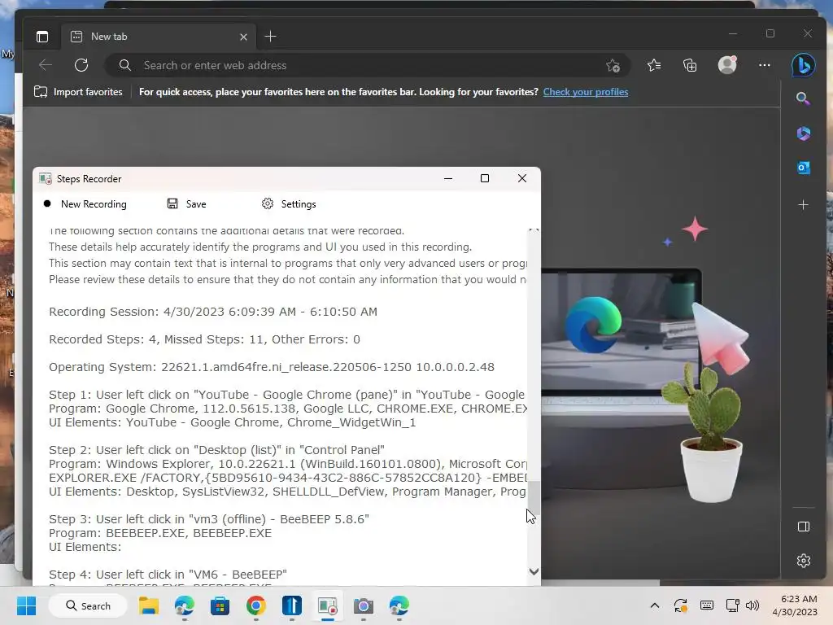This screenshot has width=833, height=625.
Task: Click the Step 4 VM6 - BeeBEEP line
Action: click(168, 575)
